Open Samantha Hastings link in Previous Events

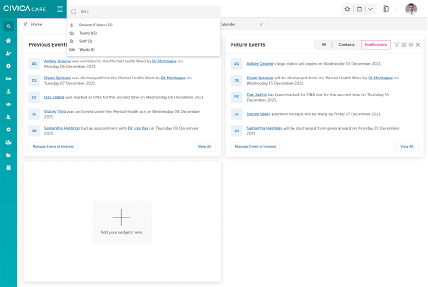click(62, 128)
